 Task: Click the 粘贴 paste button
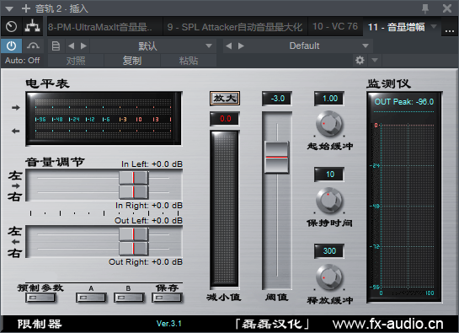(x=189, y=61)
